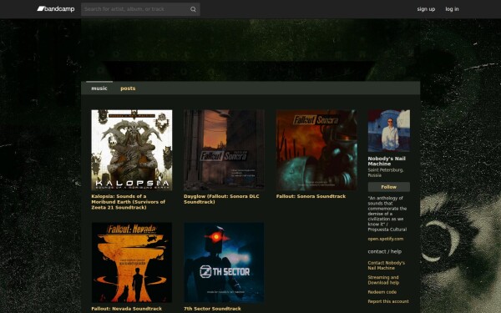Click the Nobody's Nail Machine artist name
The height and width of the screenshot is (313, 501).
[387, 161]
